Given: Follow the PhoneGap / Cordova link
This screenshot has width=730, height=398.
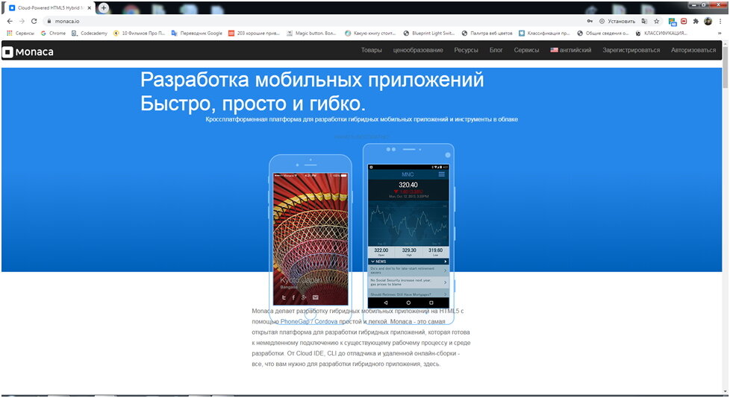Looking at the screenshot, I should [309, 321].
